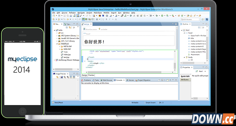Viewport: 236px width, 126px height.
Task: Switch to the Preview tab in editor
Action: point(91,75)
